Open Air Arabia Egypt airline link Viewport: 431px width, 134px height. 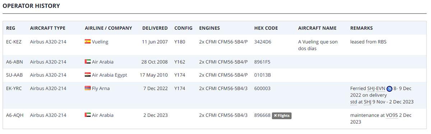(110, 75)
